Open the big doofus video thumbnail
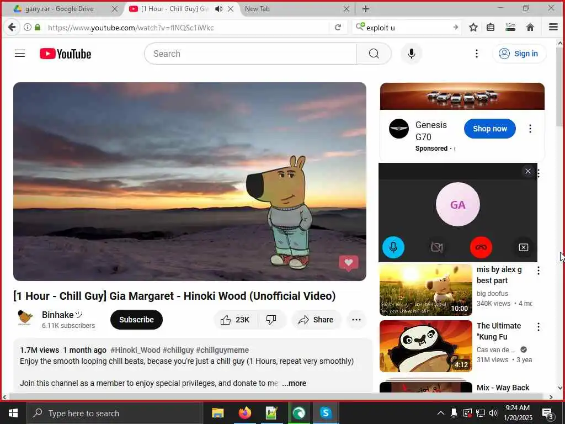The image size is (565, 424). pyautogui.click(x=425, y=290)
